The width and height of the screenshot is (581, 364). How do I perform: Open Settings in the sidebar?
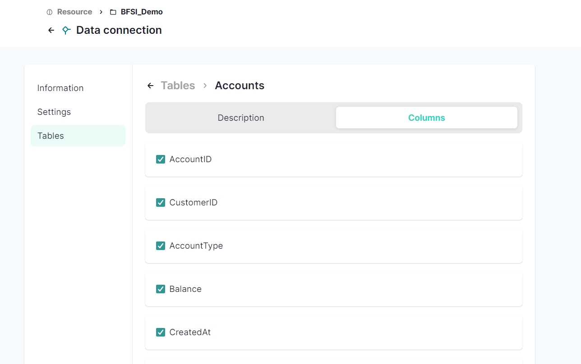pyautogui.click(x=54, y=112)
